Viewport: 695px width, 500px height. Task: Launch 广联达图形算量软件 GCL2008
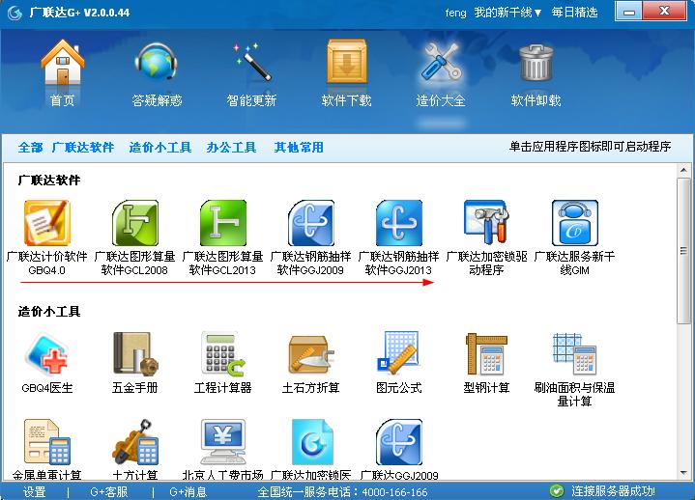click(134, 223)
